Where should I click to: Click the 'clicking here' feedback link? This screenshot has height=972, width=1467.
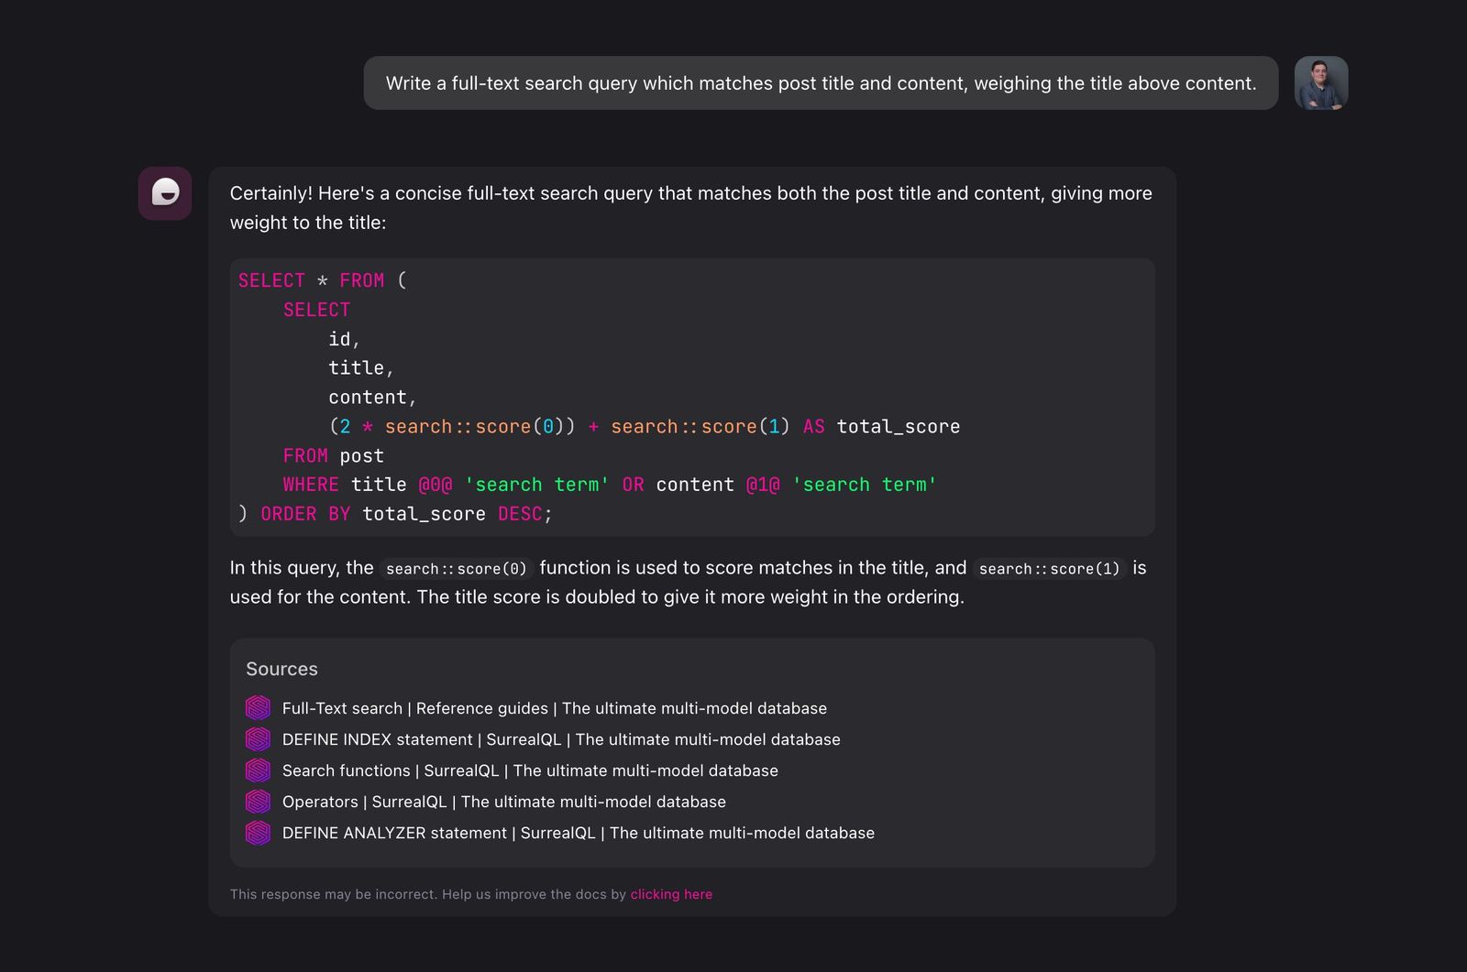671,893
